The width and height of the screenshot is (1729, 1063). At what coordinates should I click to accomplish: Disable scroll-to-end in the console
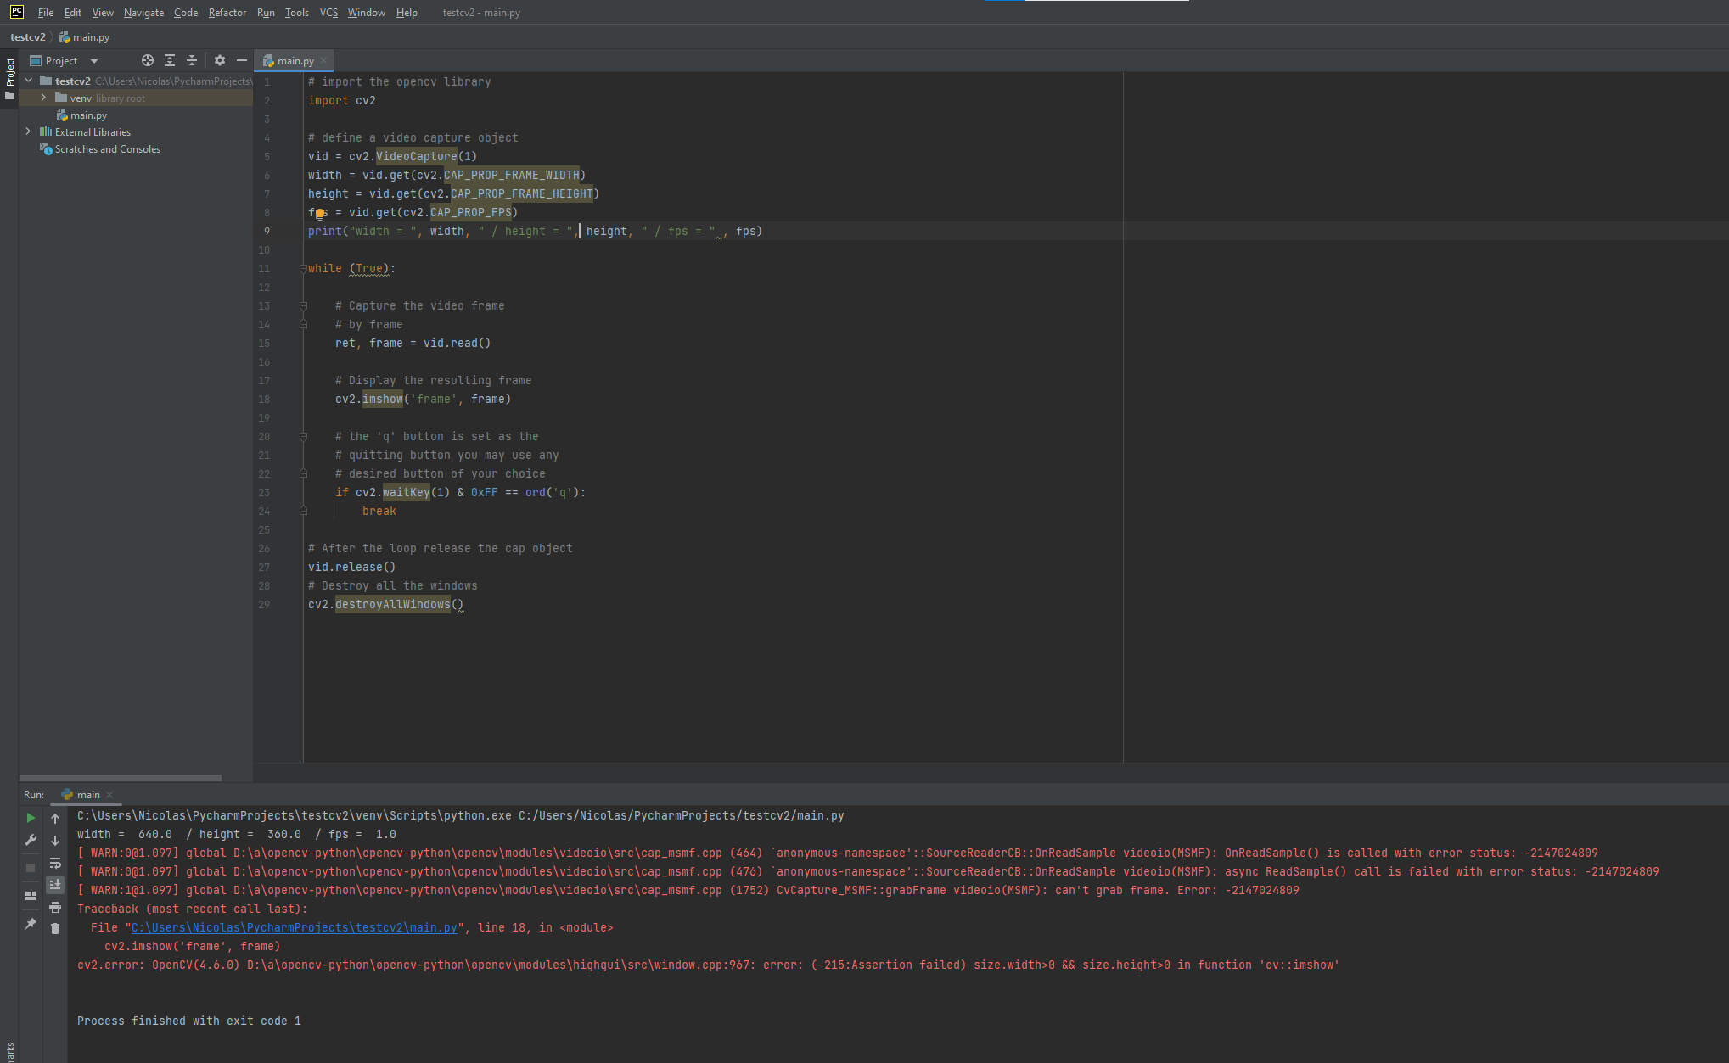[55, 884]
